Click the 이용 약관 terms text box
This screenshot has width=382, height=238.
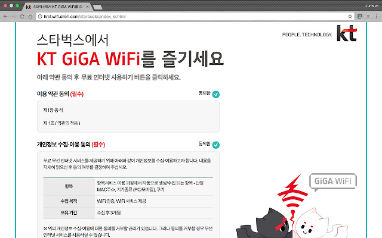click(128, 117)
